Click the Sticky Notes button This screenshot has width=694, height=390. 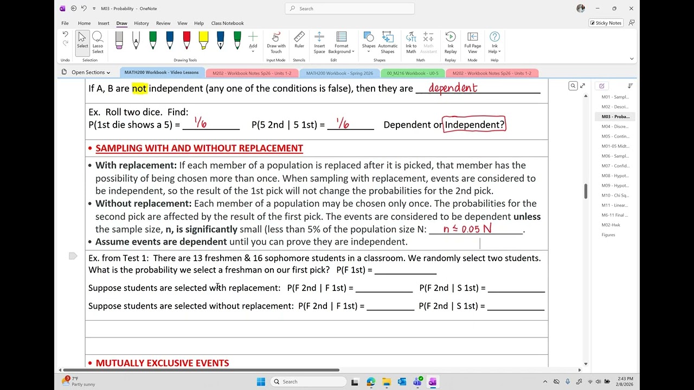click(x=606, y=23)
